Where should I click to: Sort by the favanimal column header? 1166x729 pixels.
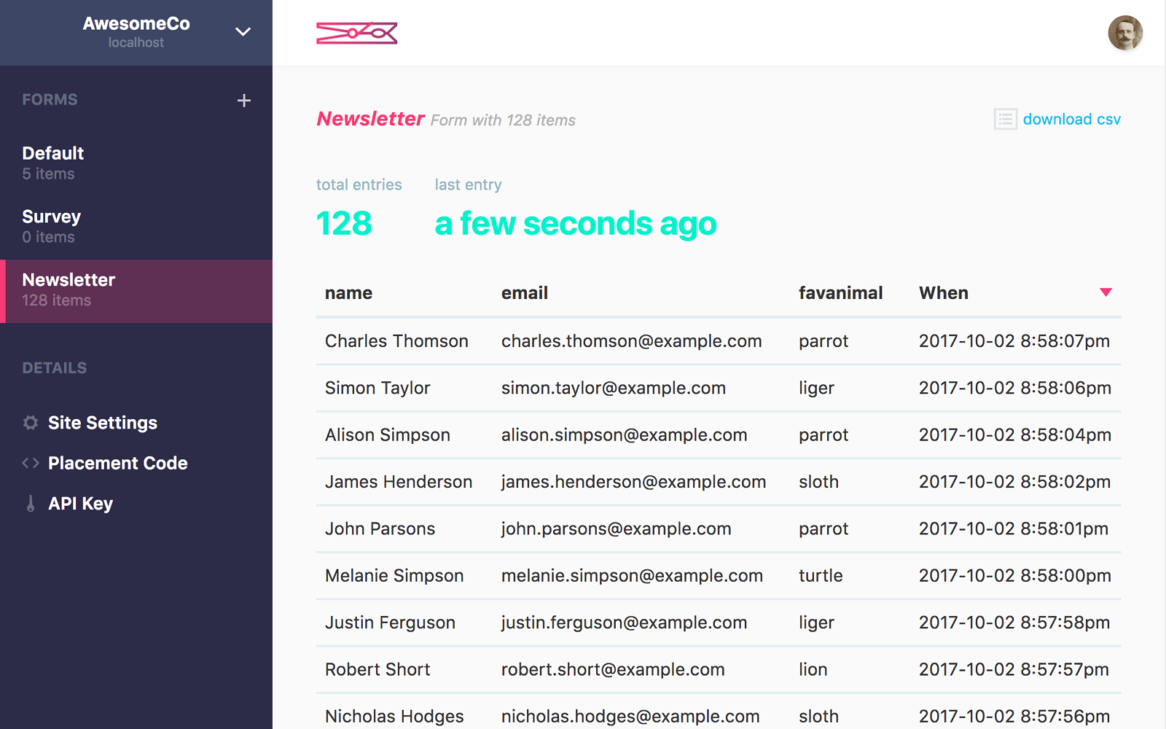click(840, 293)
